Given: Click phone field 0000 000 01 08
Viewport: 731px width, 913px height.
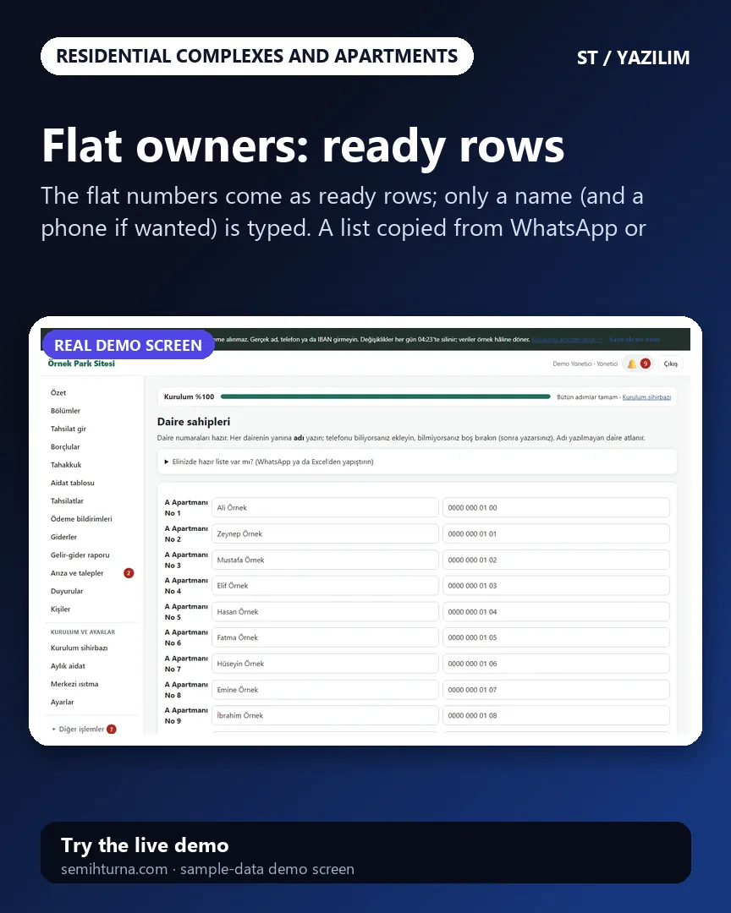Looking at the screenshot, I should pos(556,716).
